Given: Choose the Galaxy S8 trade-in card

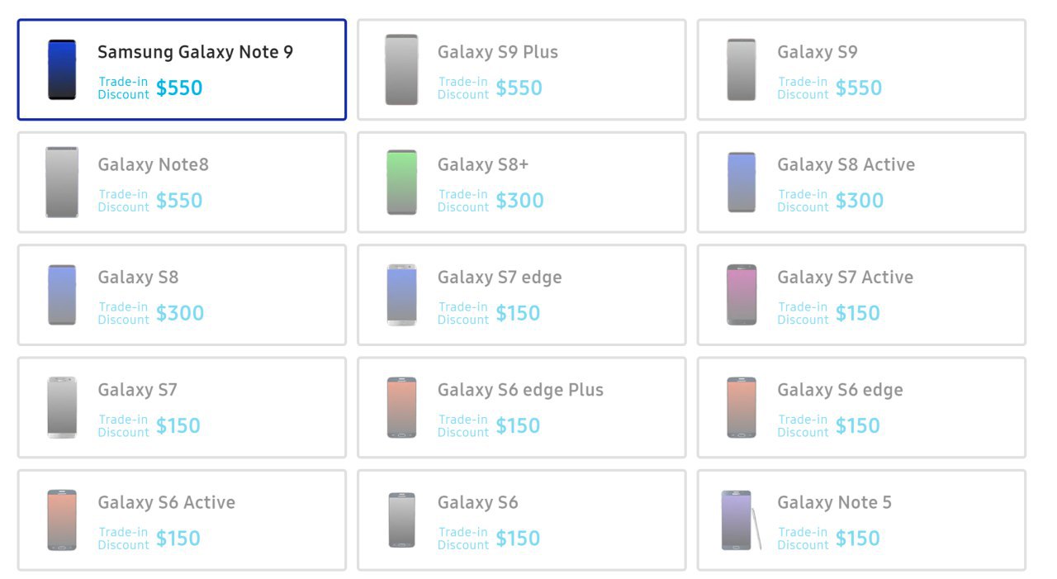Looking at the screenshot, I should (x=182, y=295).
